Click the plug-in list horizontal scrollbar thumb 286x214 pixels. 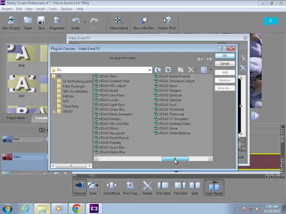pos(175,159)
